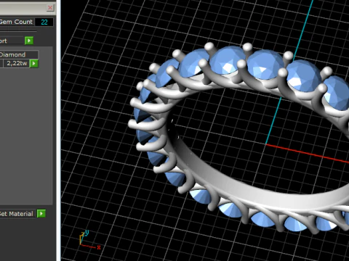Click the Report label text
The width and height of the screenshot is (349, 261).
pos(4,41)
